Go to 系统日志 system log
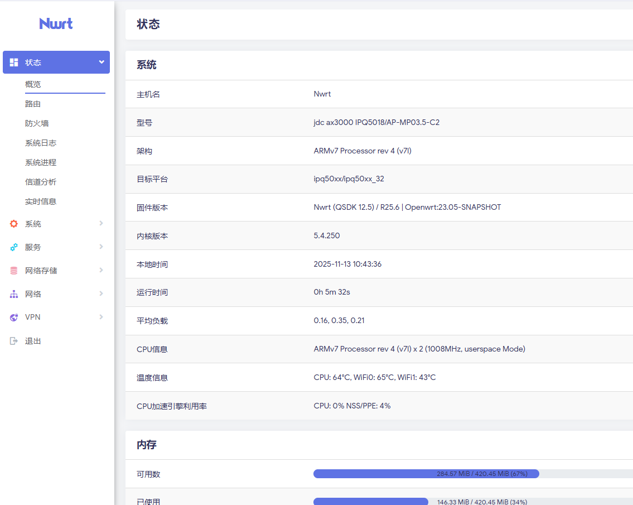This screenshot has height=505, width=633. pyautogui.click(x=41, y=143)
